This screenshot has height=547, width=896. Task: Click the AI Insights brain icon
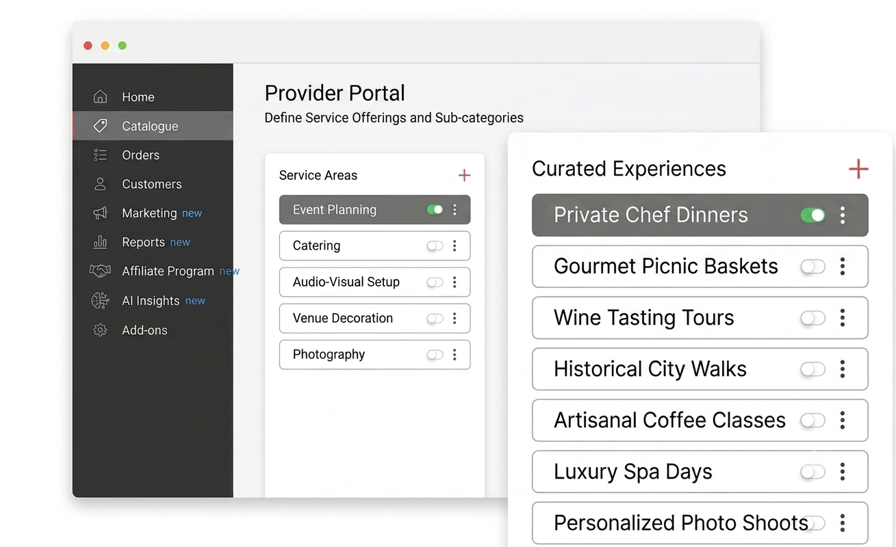[x=100, y=300]
